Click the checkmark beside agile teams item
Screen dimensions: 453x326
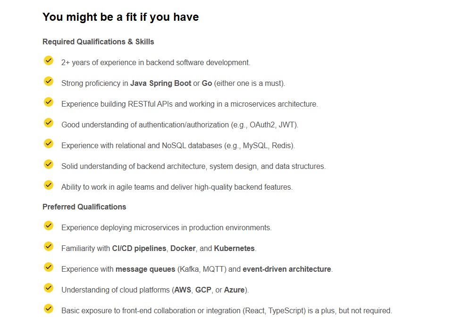[x=49, y=185]
